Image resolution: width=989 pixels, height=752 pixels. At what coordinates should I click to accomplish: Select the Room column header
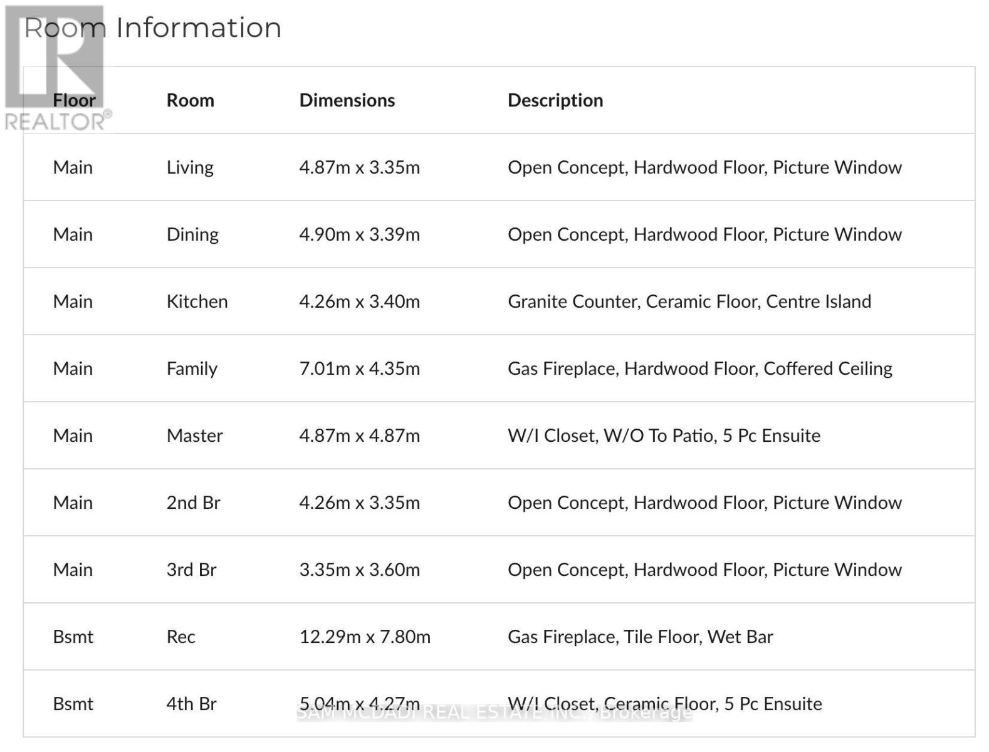pos(190,100)
